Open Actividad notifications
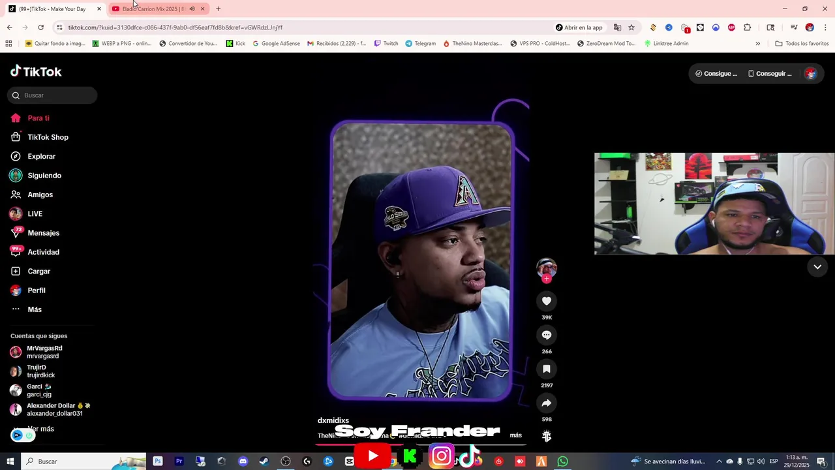The image size is (835, 470). [35, 252]
